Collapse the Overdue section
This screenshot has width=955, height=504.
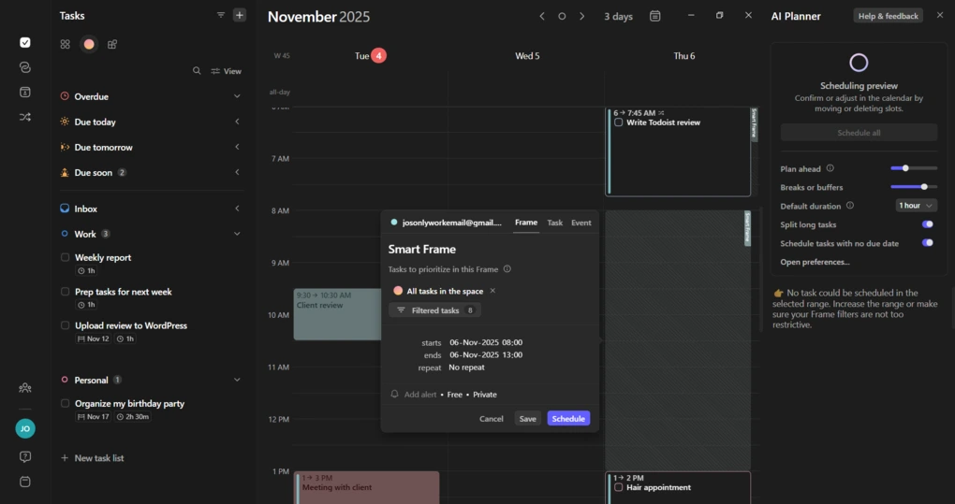coord(237,96)
